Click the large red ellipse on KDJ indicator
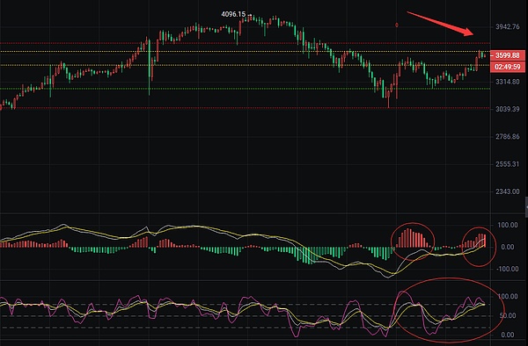528x346 pixels. pos(449,310)
